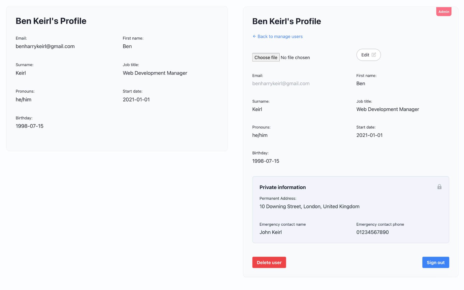Image resolution: width=464 pixels, height=290 pixels.
Task: Select the Private information heading
Action: [283, 187]
